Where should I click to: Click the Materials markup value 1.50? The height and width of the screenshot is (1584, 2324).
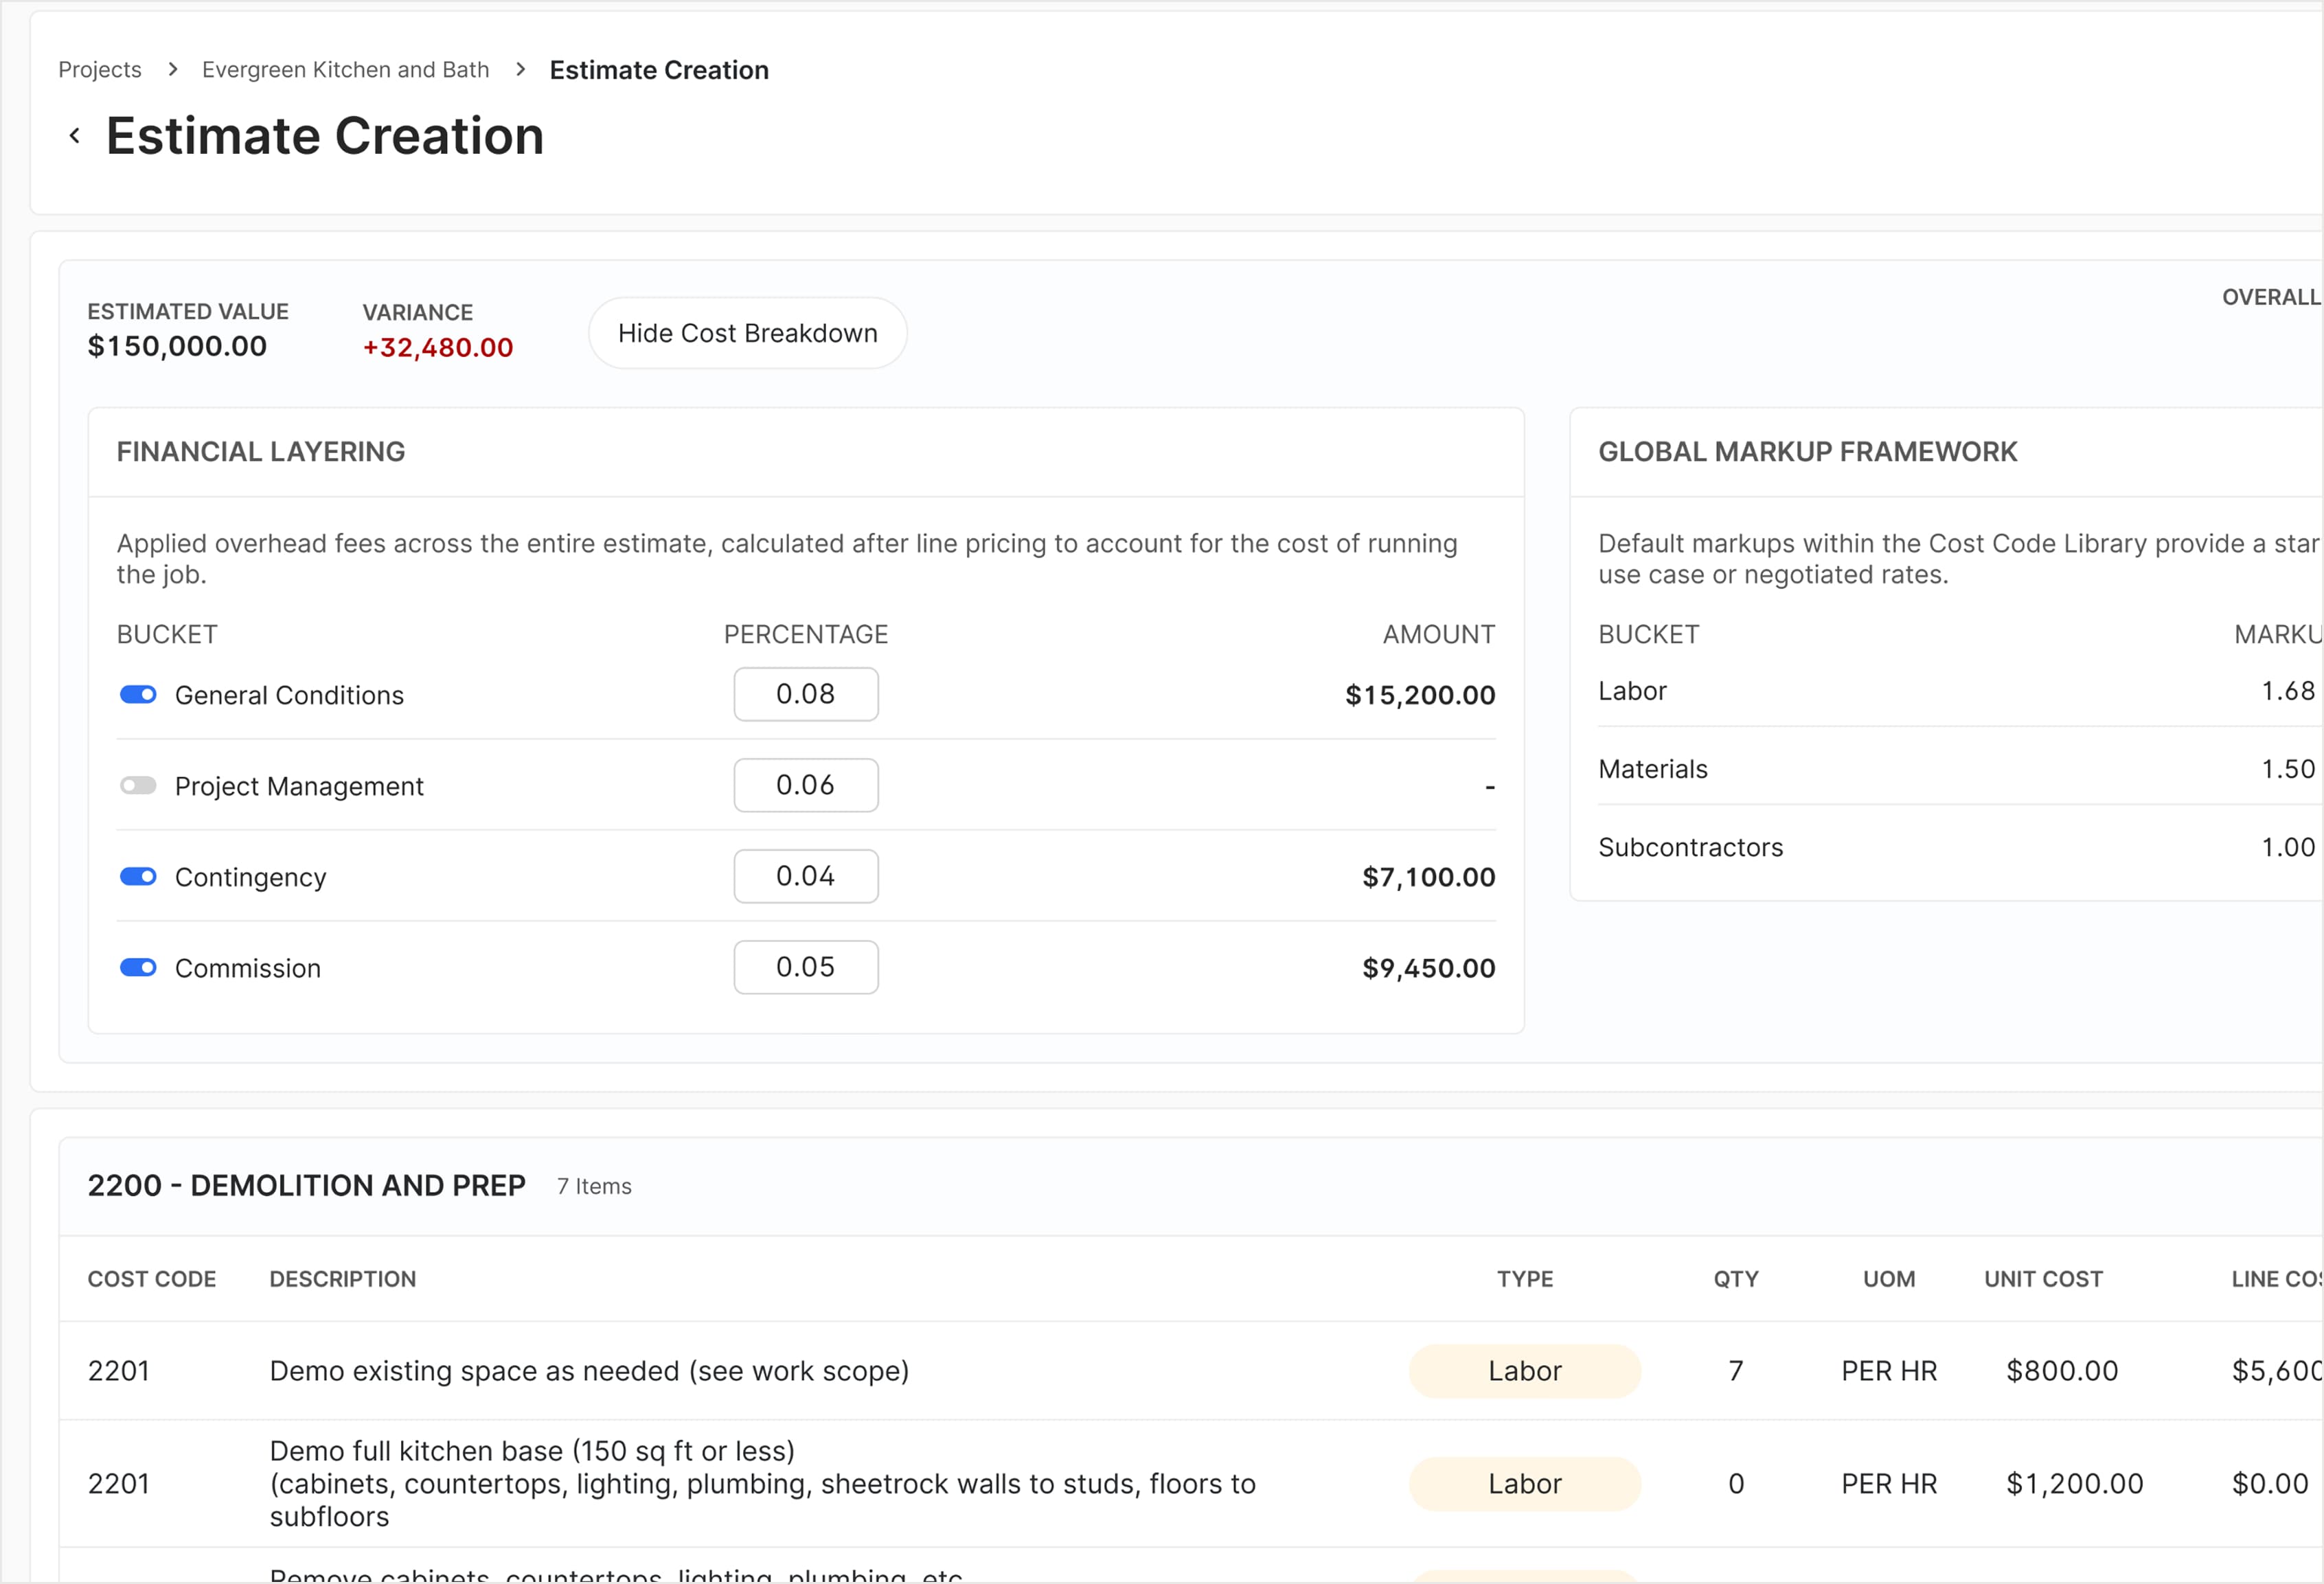pyautogui.click(x=2288, y=769)
